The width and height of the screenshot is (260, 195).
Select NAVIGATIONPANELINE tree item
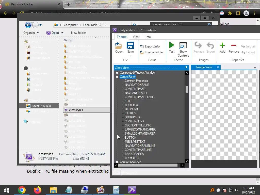(140, 146)
